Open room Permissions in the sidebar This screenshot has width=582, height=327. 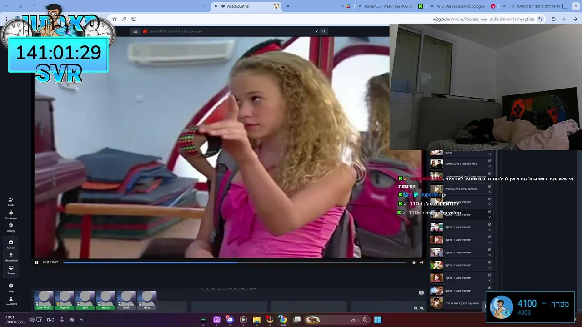11,214
